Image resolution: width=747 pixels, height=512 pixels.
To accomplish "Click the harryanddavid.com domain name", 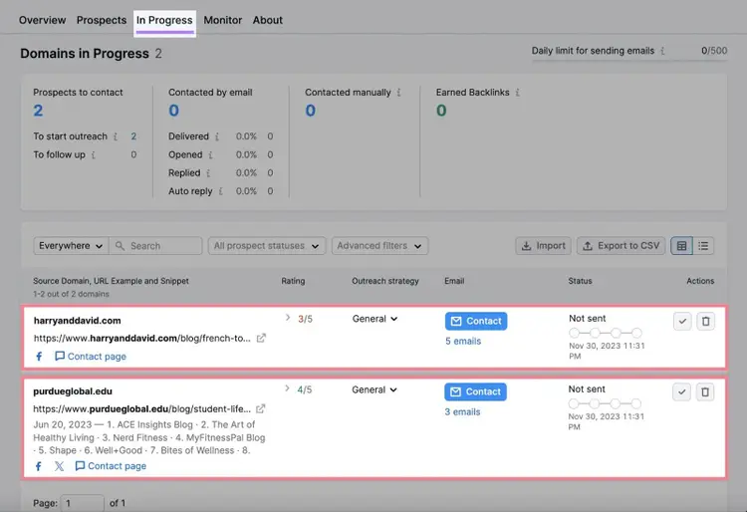I will [77, 321].
